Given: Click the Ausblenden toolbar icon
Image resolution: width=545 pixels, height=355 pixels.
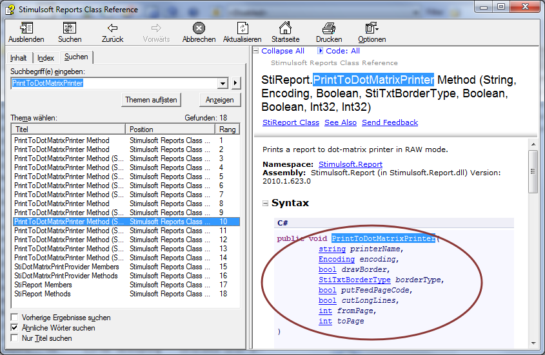Looking at the screenshot, I should coord(26,28).
